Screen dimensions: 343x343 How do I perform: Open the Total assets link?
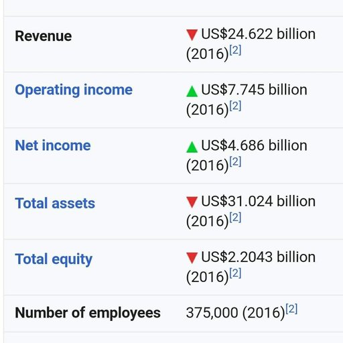point(55,203)
